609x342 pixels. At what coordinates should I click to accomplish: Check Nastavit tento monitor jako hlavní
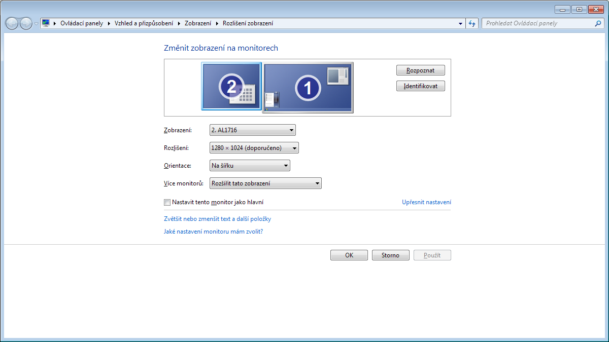pos(167,202)
